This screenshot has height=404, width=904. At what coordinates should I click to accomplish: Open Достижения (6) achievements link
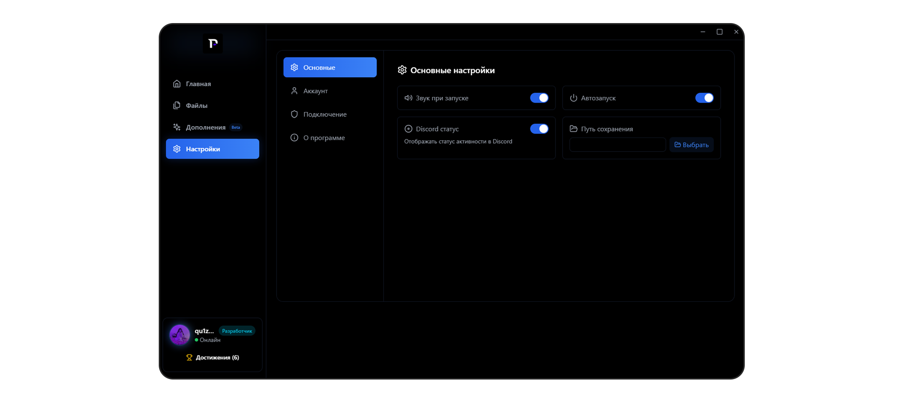[x=212, y=357]
